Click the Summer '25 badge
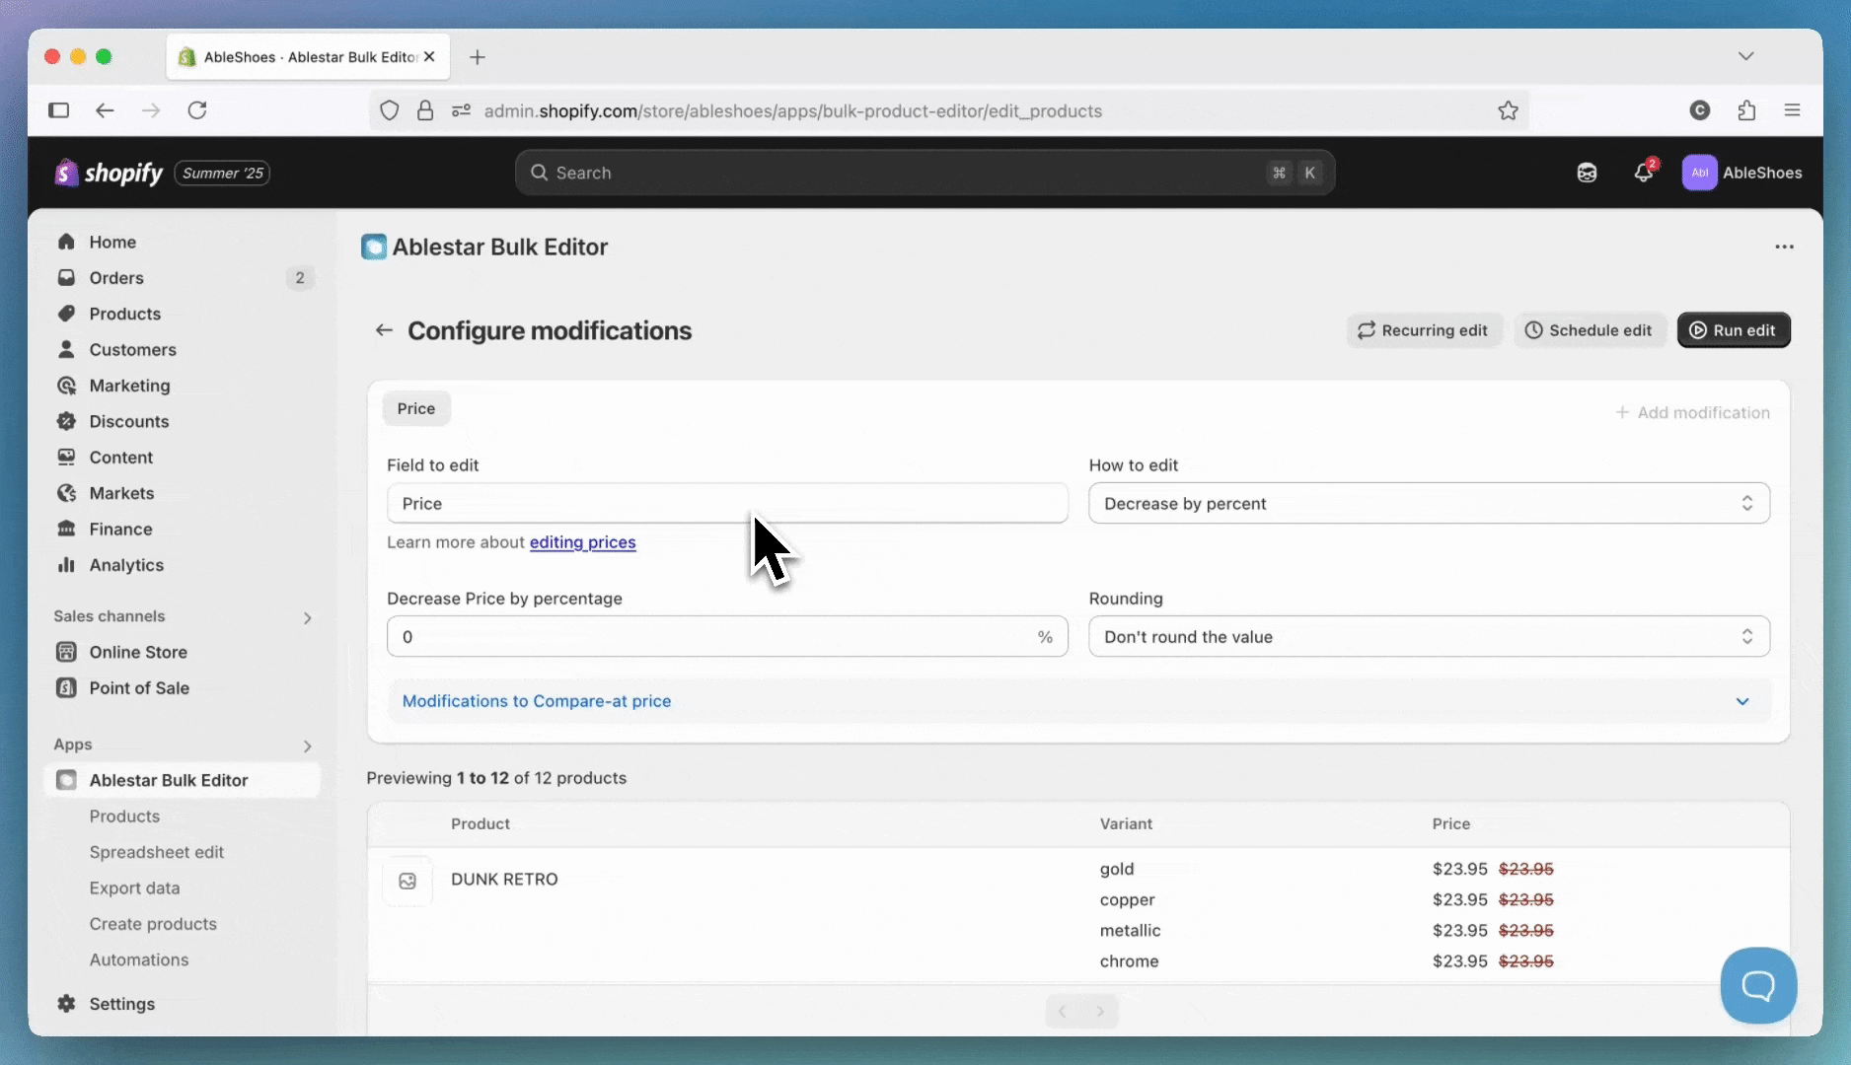 222,173
